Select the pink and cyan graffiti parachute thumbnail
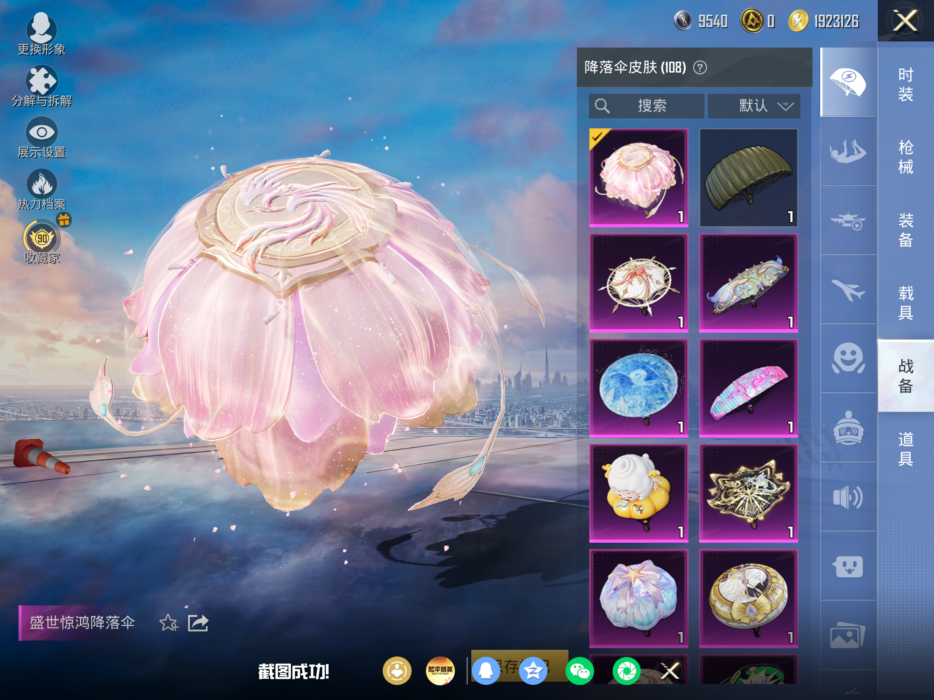The height and width of the screenshot is (700, 934). click(x=748, y=388)
